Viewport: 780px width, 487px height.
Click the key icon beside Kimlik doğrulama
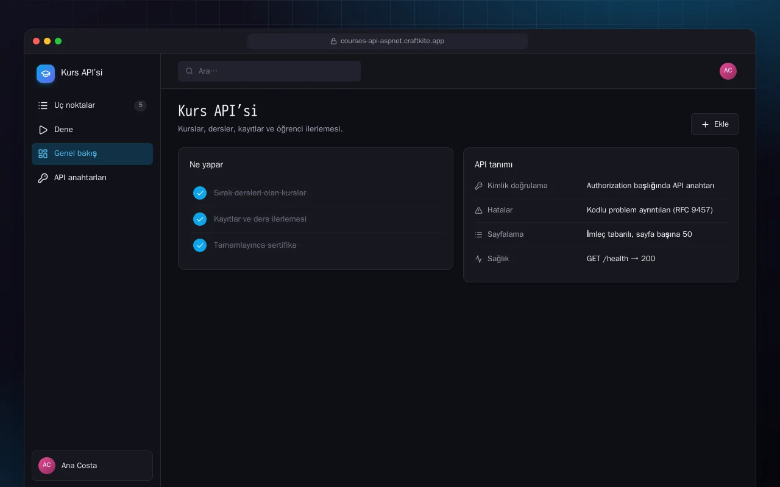(478, 186)
